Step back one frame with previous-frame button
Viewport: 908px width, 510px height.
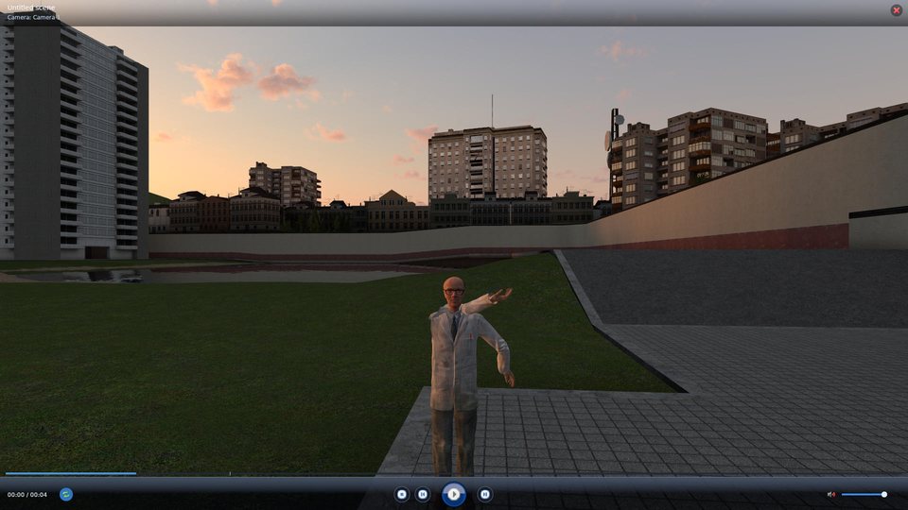tap(423, 494)
